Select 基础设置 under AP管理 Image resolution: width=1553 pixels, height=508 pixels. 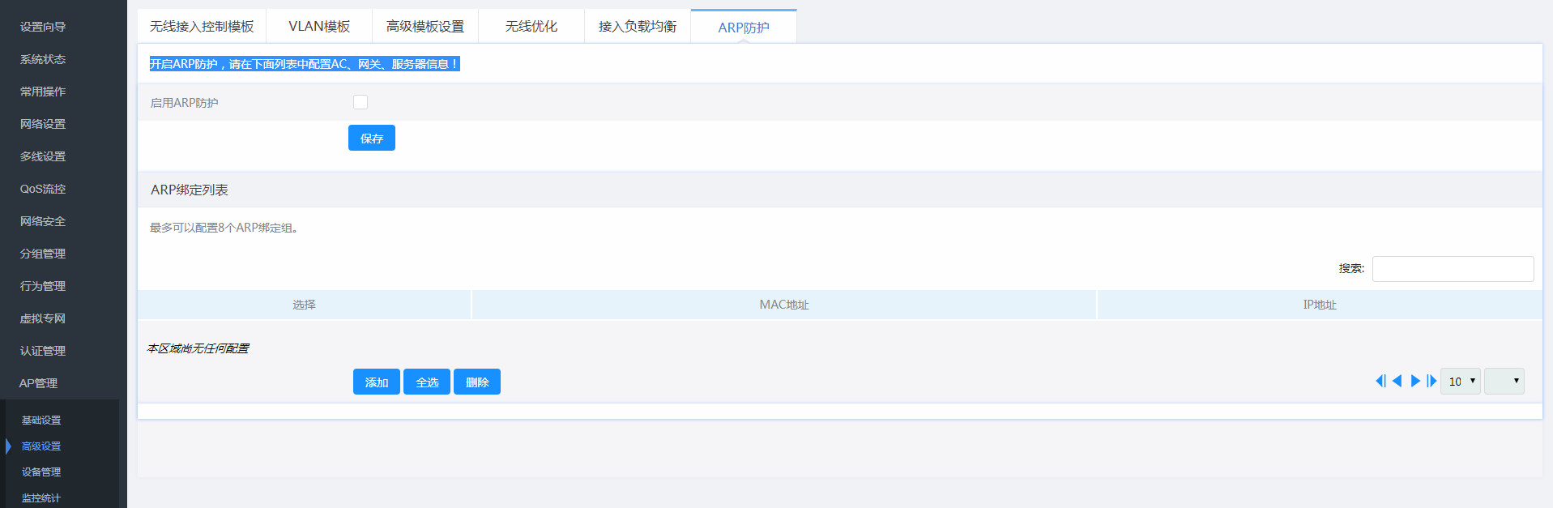[41, 420]
